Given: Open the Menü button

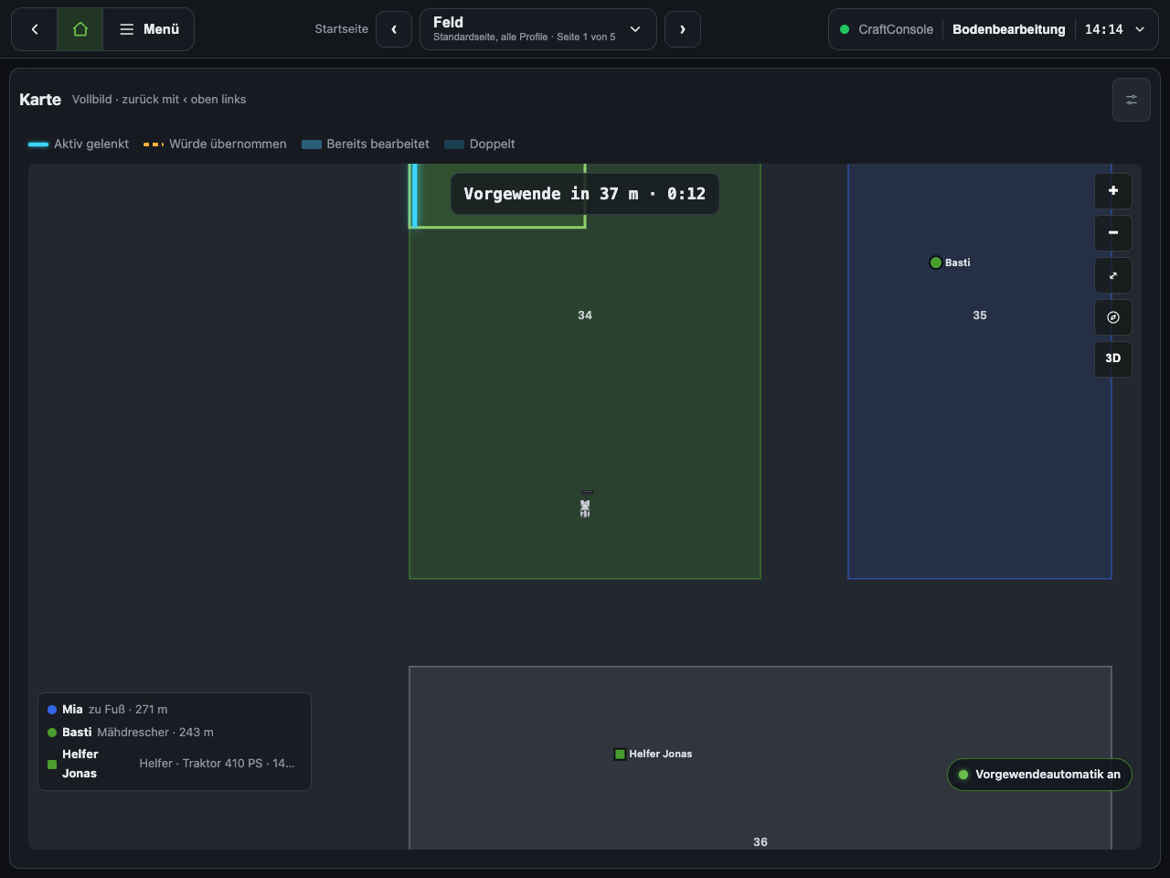Looking at the screenshot, I should coord(149,29).
